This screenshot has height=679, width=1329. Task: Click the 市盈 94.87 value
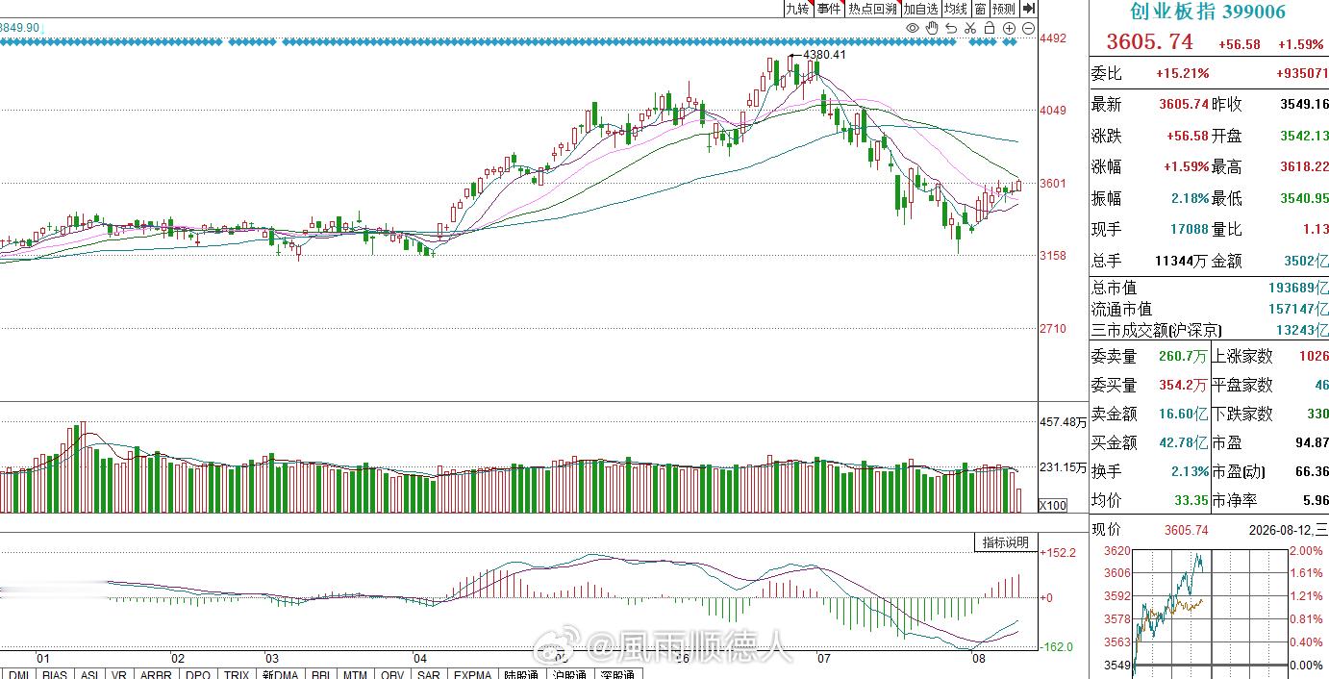tap(1312, 442)
